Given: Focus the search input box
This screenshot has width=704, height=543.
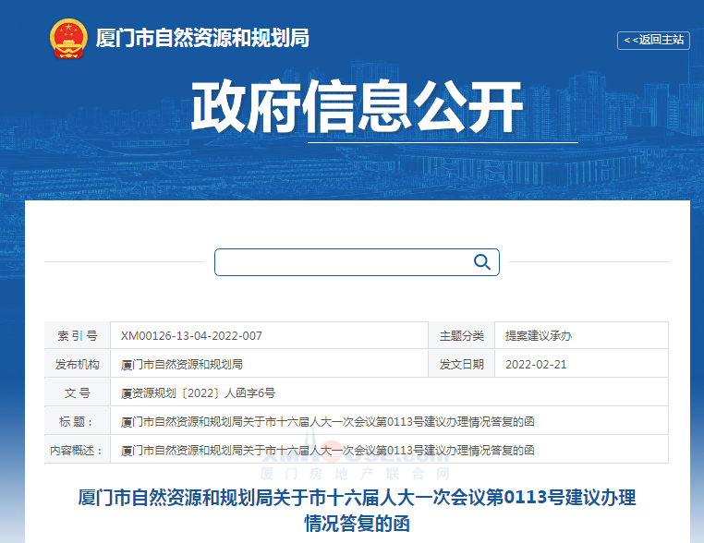Looking at the screenshot, I should pos(342,262).
